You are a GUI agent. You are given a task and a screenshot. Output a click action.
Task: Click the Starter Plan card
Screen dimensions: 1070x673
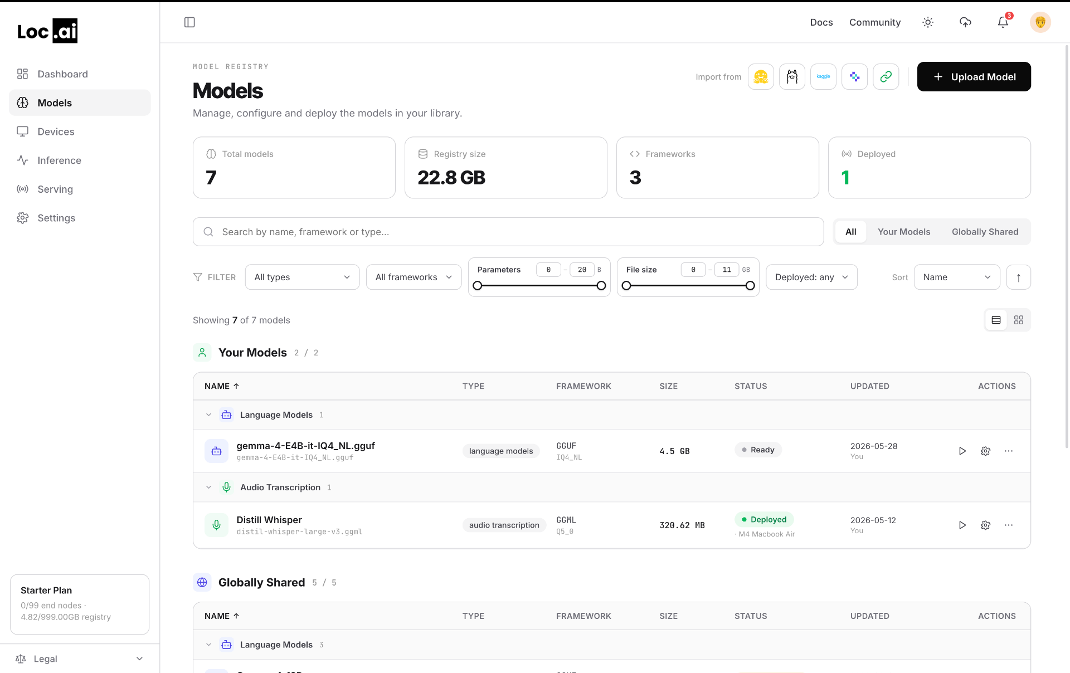tap(80, 604)
